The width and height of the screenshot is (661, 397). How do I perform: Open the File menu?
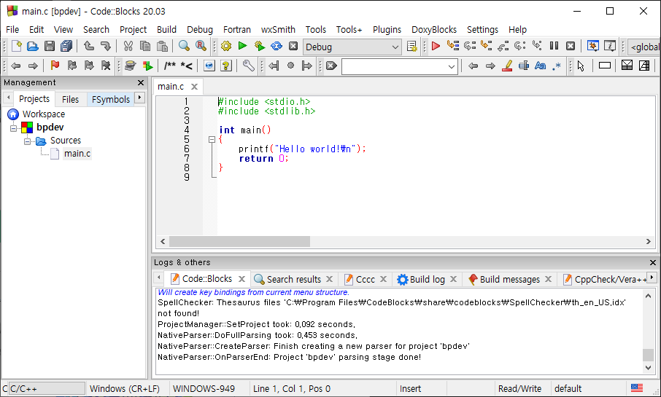pyautogui.click(x=12, y=29)
